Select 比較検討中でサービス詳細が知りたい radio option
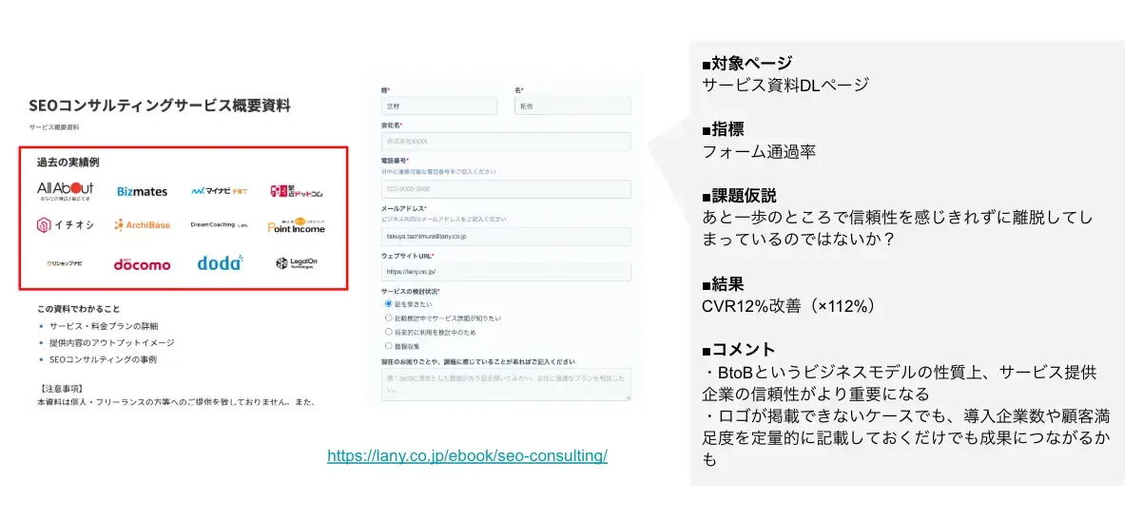This screenshot has width=1143, height=520. pos(388,318)
